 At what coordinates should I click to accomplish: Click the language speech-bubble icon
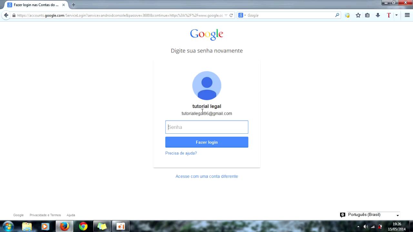coord(343,215)
